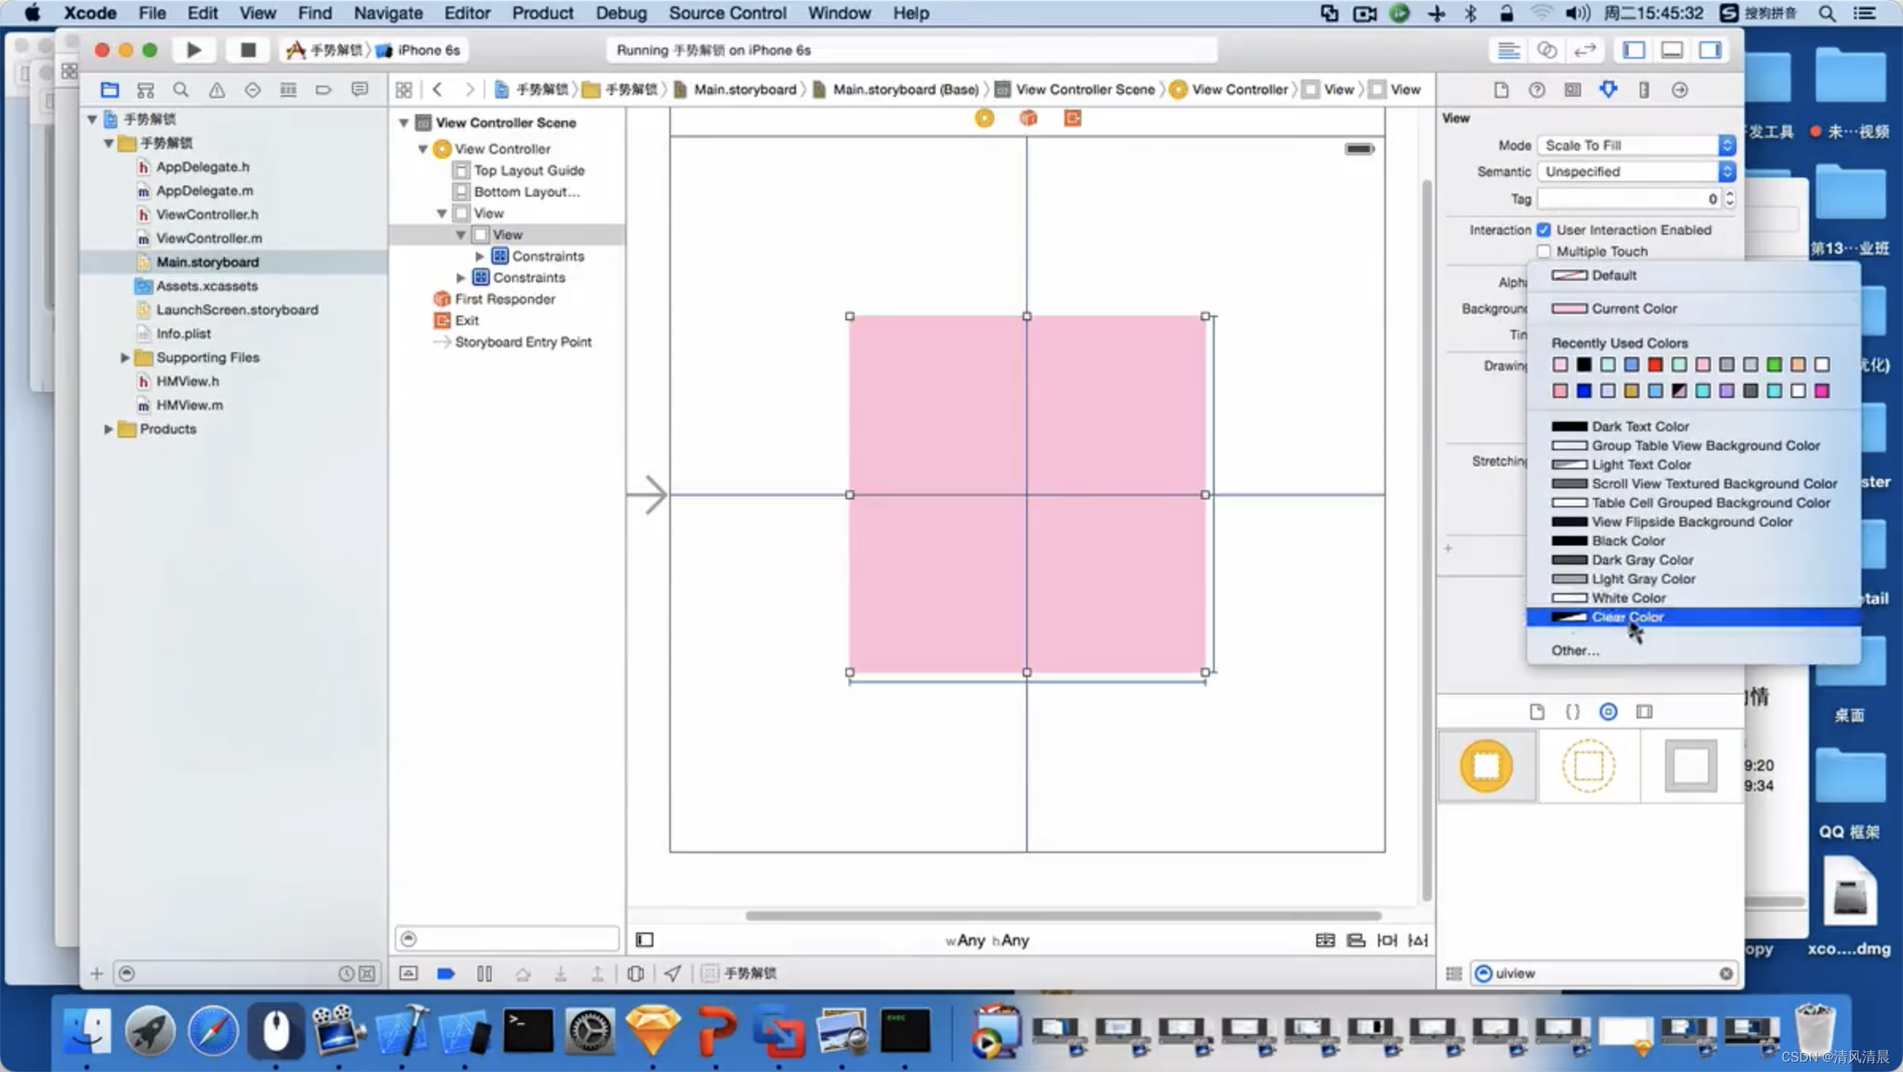Toggle User Interaction Enabled checkbox
Image resolution: width=1903 pixels, height=1072 pixels.
[x=1543, y=230]
